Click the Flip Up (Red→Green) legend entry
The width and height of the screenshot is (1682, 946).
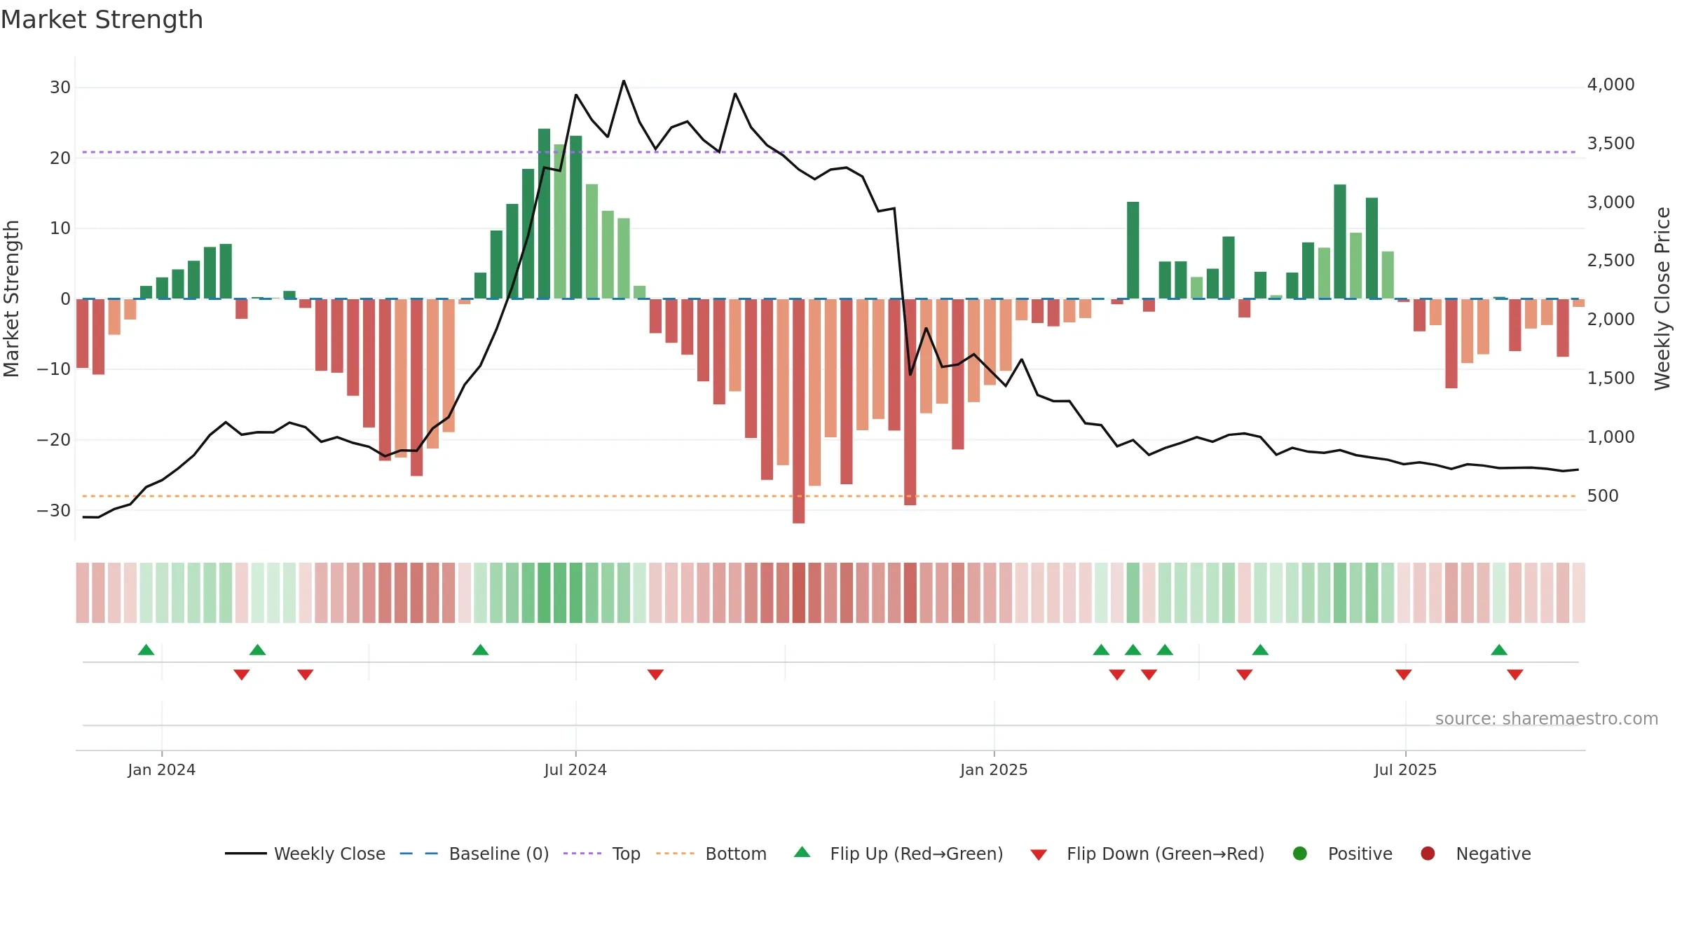[x=898, y=854]
